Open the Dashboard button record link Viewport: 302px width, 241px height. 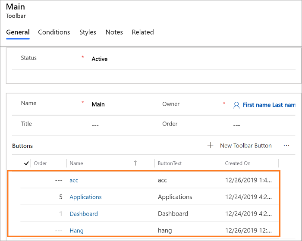[84, 214]
